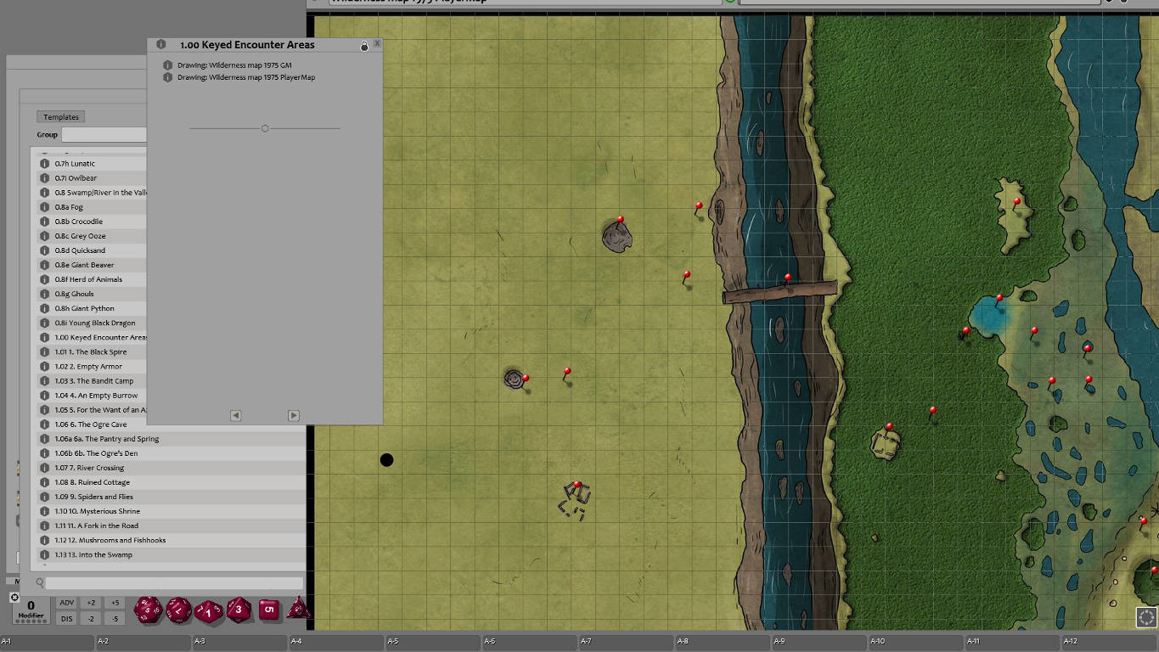Click the d8 die in the dice tray
This screenshot has height=652, width=1159.
[239, 610]
